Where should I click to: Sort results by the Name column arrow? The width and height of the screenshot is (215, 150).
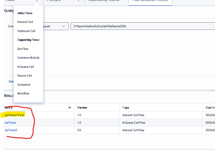coord(70,107)
